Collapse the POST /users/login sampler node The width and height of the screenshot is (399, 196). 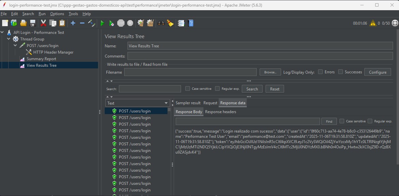16,46
